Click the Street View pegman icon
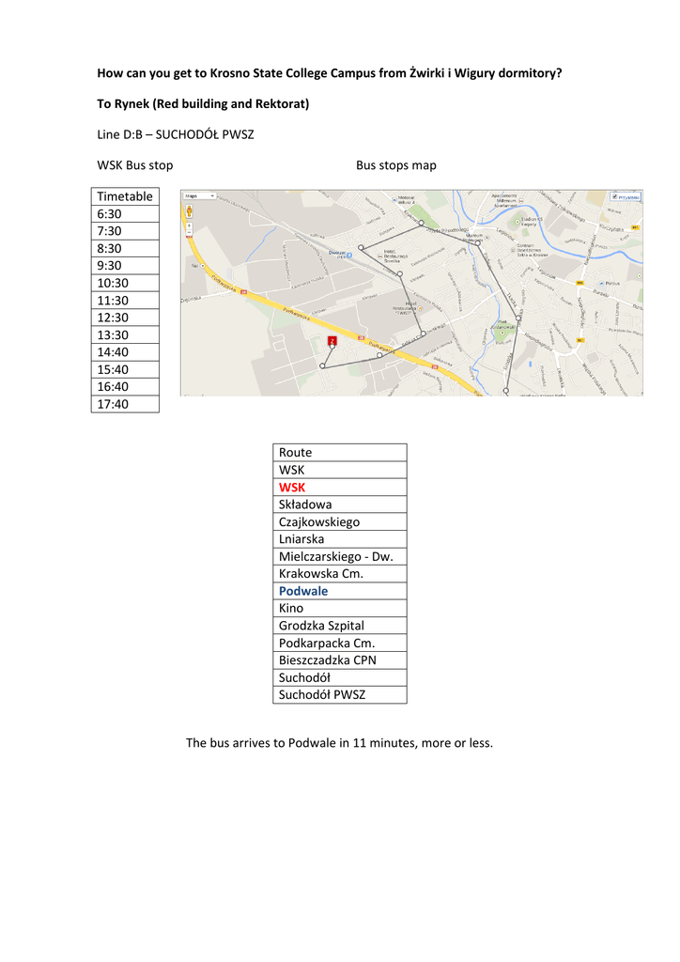Viewport: 680px width, 962px height. tap(190, 211)
